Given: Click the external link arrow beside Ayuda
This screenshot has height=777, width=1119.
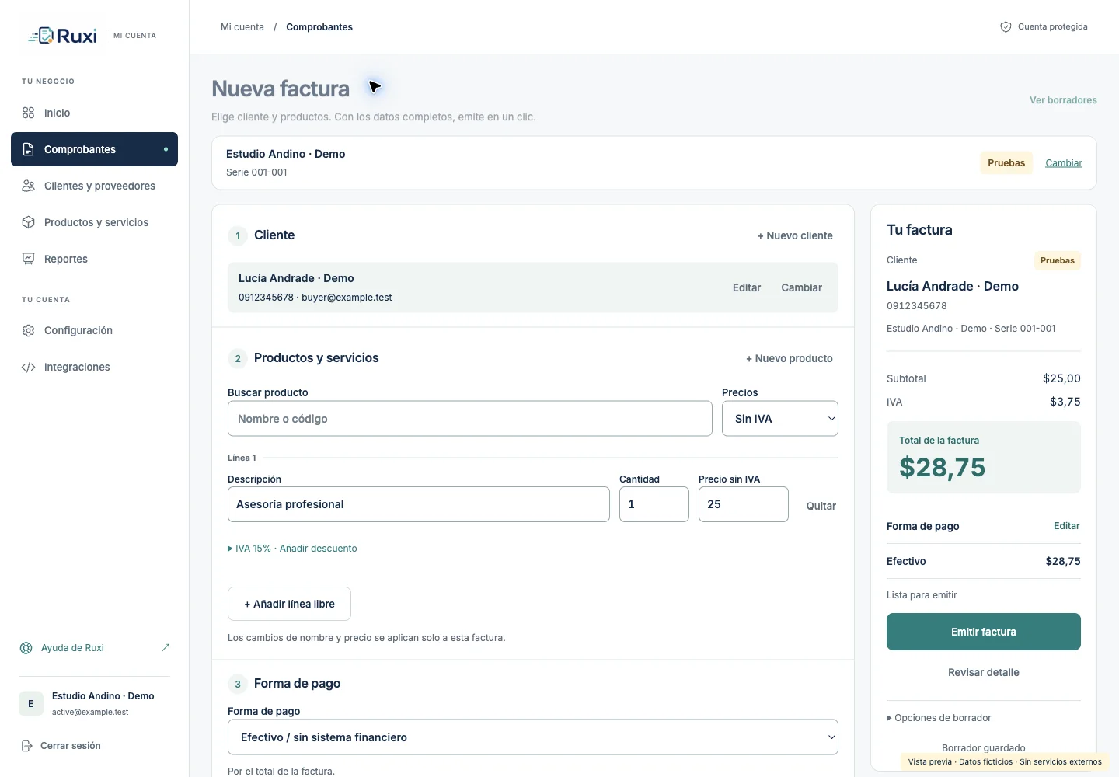Looking at the screenshot, I should (166, 647).
